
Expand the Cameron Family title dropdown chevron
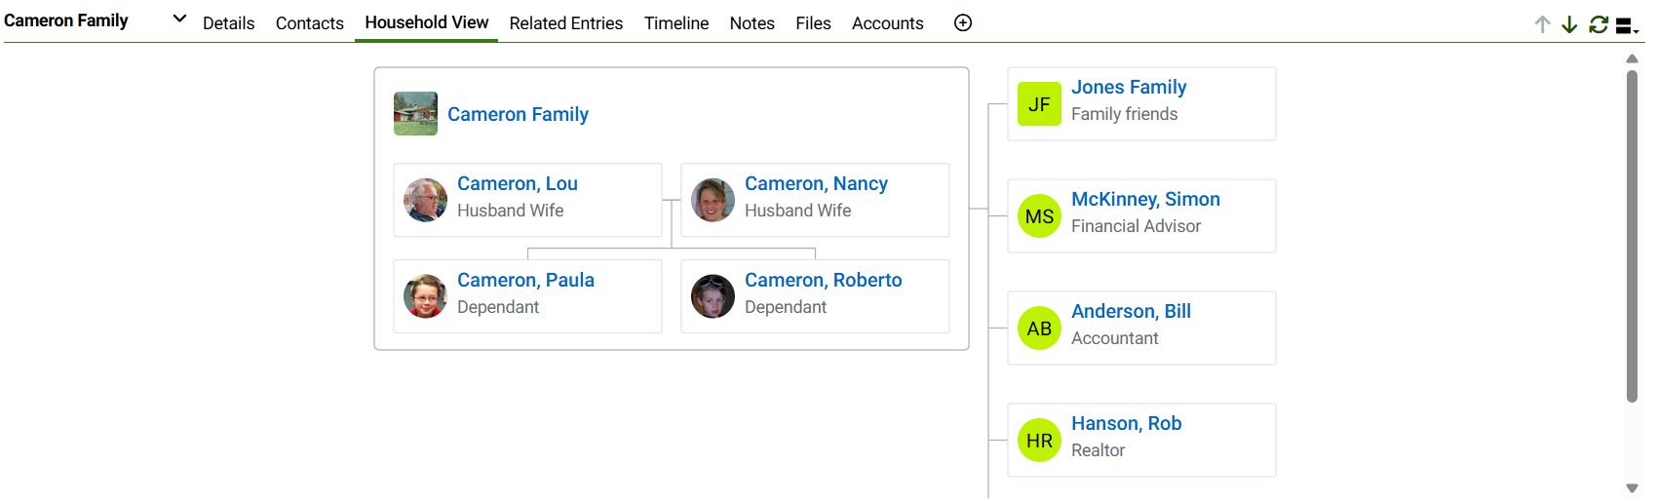[179, 19]
